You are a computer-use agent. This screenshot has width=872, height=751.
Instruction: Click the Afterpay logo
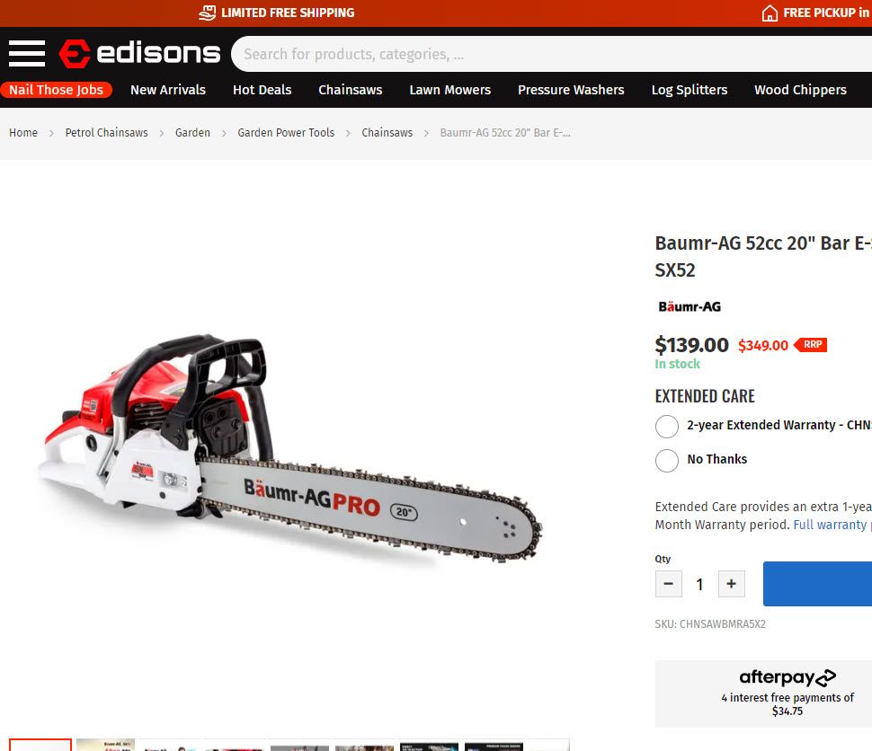click(787, 677)
